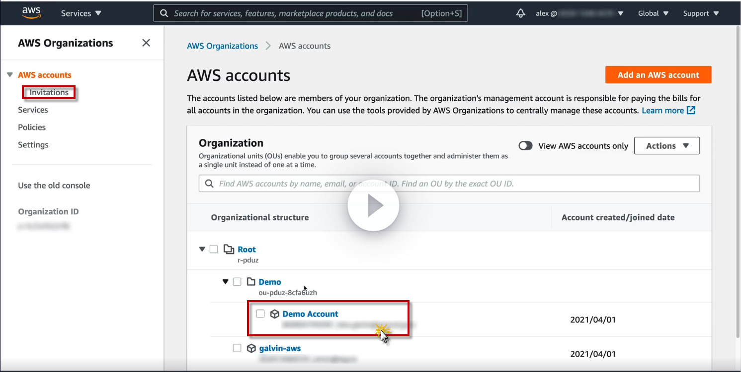
Task: Click the AWS logo home icon
Action: click(31, 13)
